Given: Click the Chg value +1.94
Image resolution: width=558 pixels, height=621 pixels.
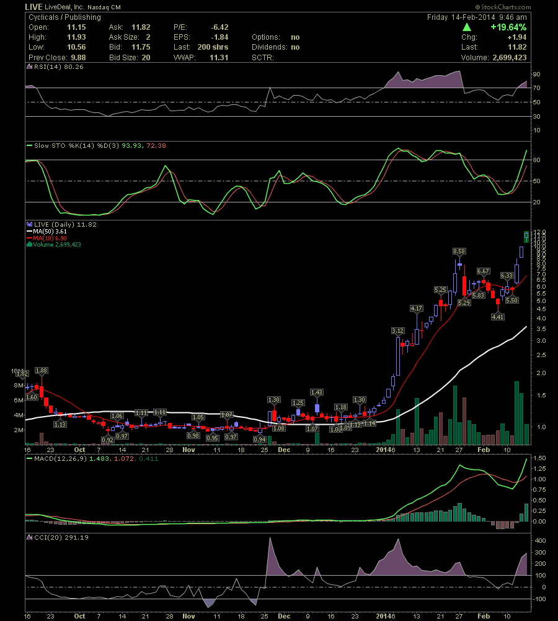Looking at the screenshot, I should 517,37.
